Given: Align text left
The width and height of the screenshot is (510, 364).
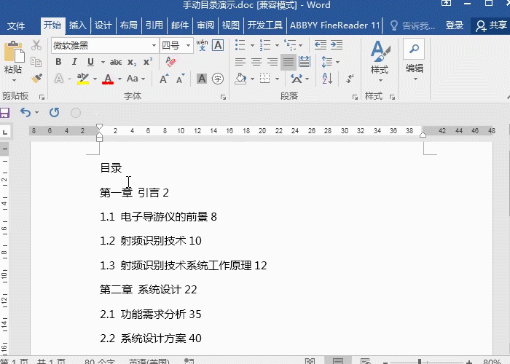Looking at the screenshot, I should coord(240,62).
